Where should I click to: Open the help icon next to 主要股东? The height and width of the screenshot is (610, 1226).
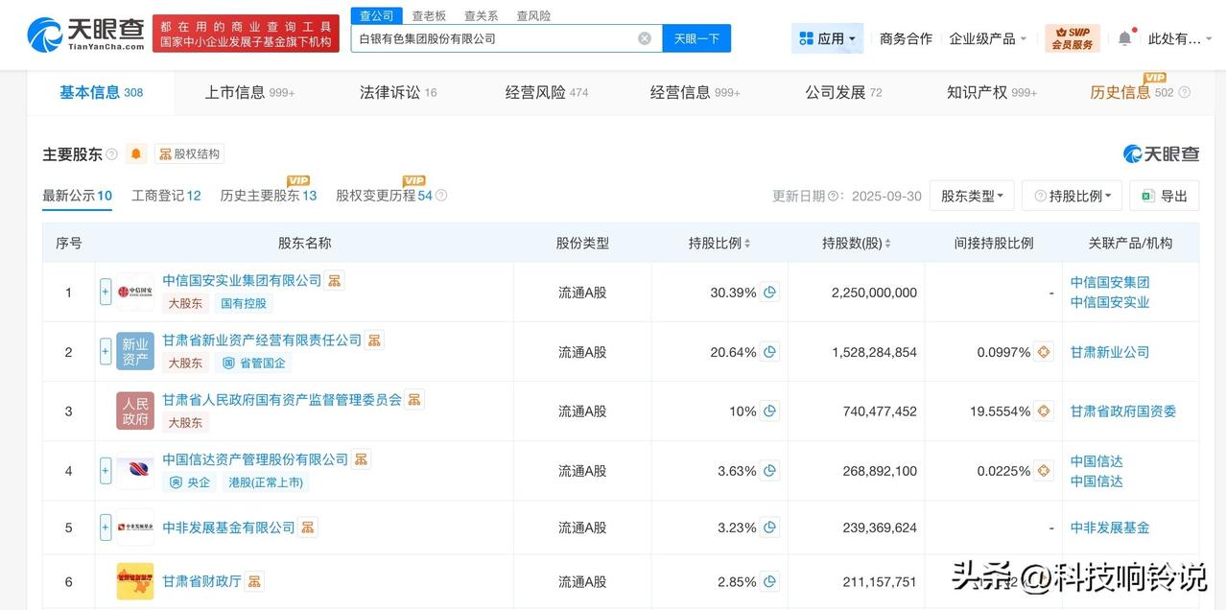coord(111,153)
